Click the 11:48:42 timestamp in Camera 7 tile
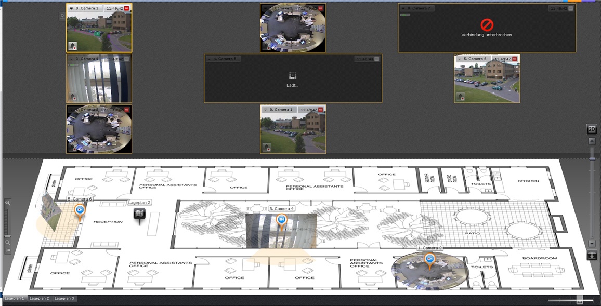 558,8
